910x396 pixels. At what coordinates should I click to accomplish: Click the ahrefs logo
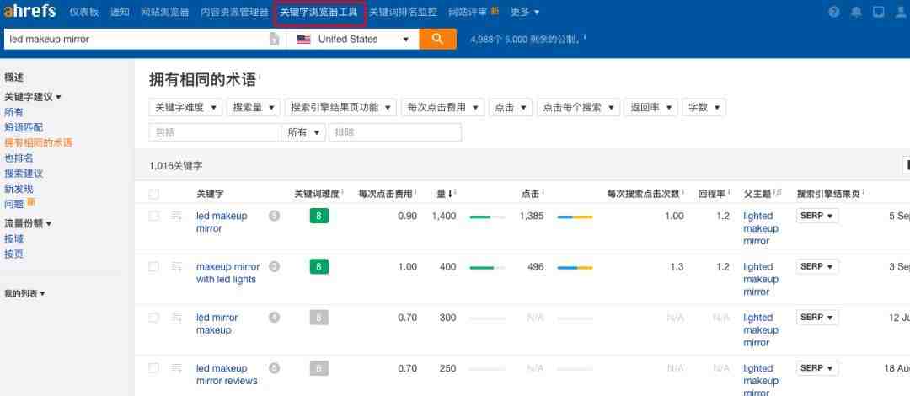coord(30,12)
